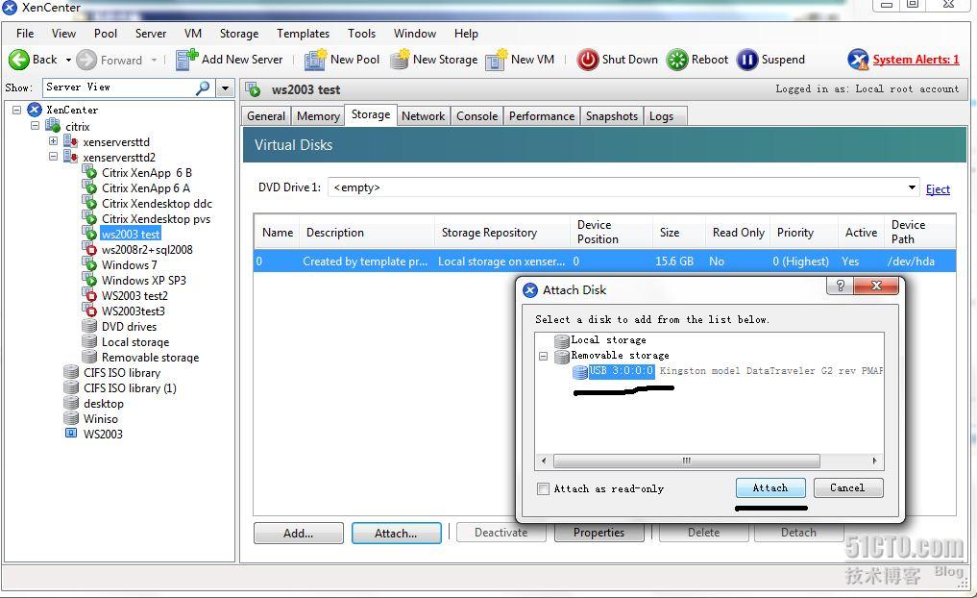The height and width of the screenshot is (598, 977).
Task: Click the search magnifier in Server View box
Action: 203,87
